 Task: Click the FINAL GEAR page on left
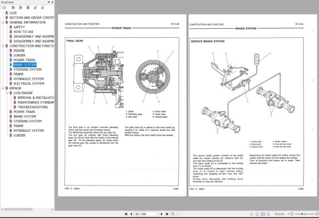coord(122,105)
